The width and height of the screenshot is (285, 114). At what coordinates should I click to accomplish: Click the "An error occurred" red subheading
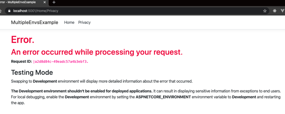tap(97, 52)
